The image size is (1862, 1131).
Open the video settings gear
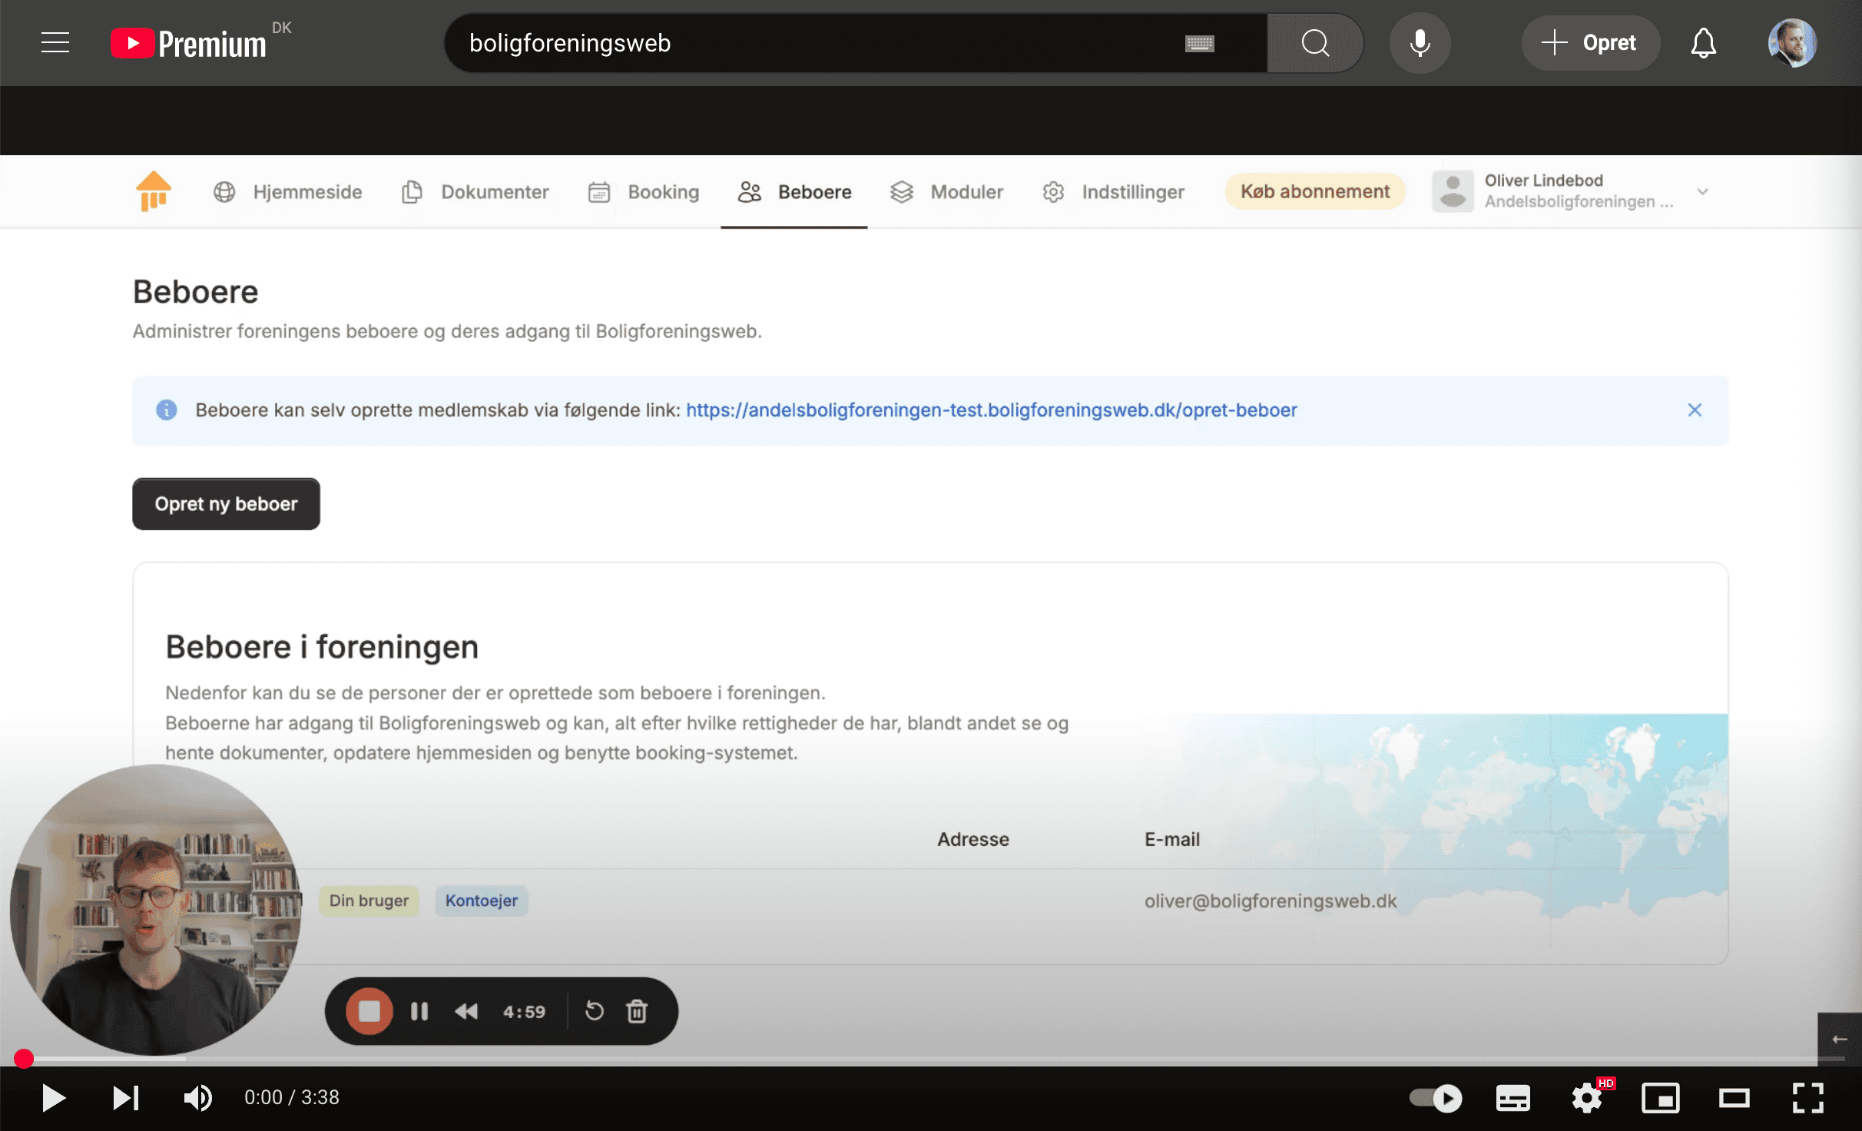[1587, 1098]
